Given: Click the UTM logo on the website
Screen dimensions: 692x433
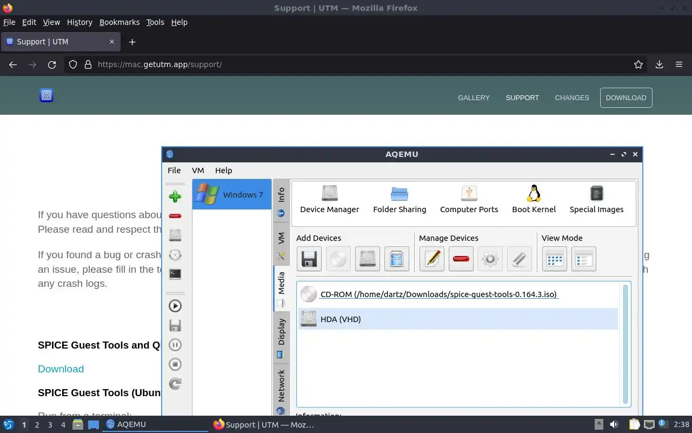Looking at the screenshot, I should click(x=46, y=96).
